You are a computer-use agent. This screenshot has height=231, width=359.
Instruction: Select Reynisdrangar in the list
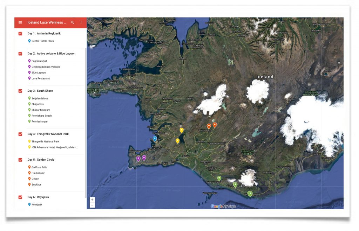(x=40, y=121)
